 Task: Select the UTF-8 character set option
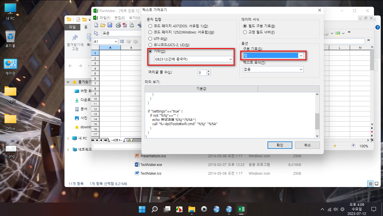pos(150,39)
